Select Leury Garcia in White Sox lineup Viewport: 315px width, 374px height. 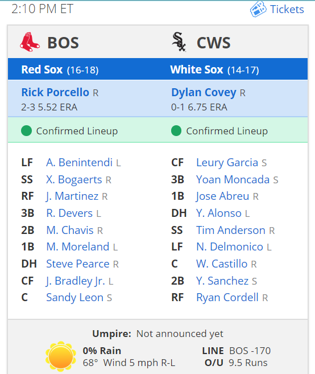click(227, 163)
